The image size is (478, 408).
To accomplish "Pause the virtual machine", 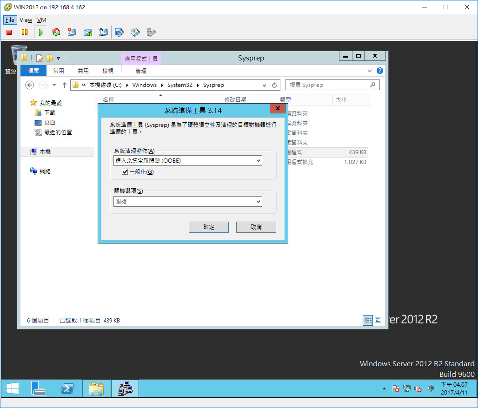I will click(x=24, y=32).
